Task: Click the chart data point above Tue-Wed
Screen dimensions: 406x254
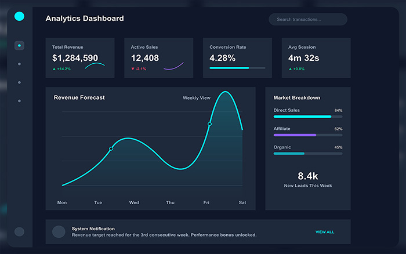Action: (x=111, y=148)
